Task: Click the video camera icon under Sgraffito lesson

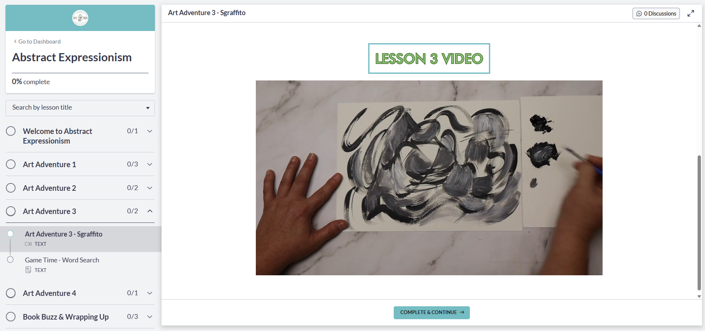Action: click(28, 244)
